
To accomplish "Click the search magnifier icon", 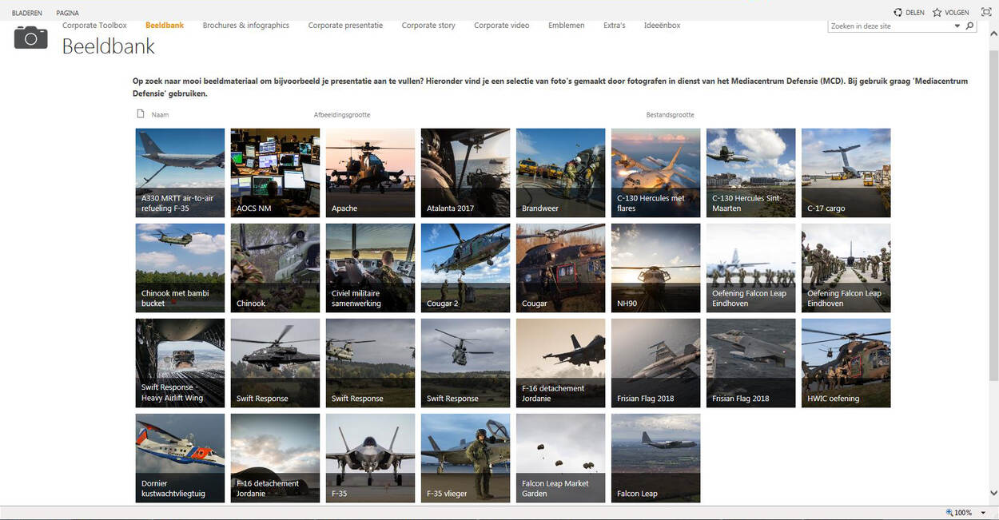I will click(x=970, y=26).
